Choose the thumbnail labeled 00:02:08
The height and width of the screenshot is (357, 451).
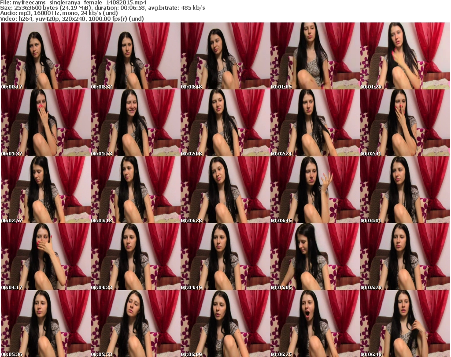(x=225, y=123)
